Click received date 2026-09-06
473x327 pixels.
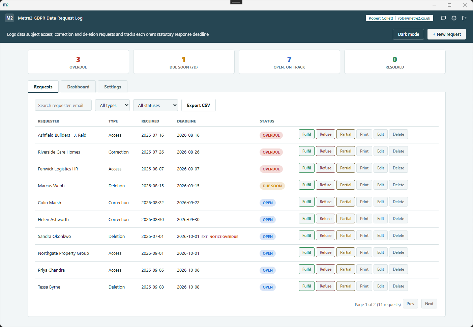(x=153, y=270)
